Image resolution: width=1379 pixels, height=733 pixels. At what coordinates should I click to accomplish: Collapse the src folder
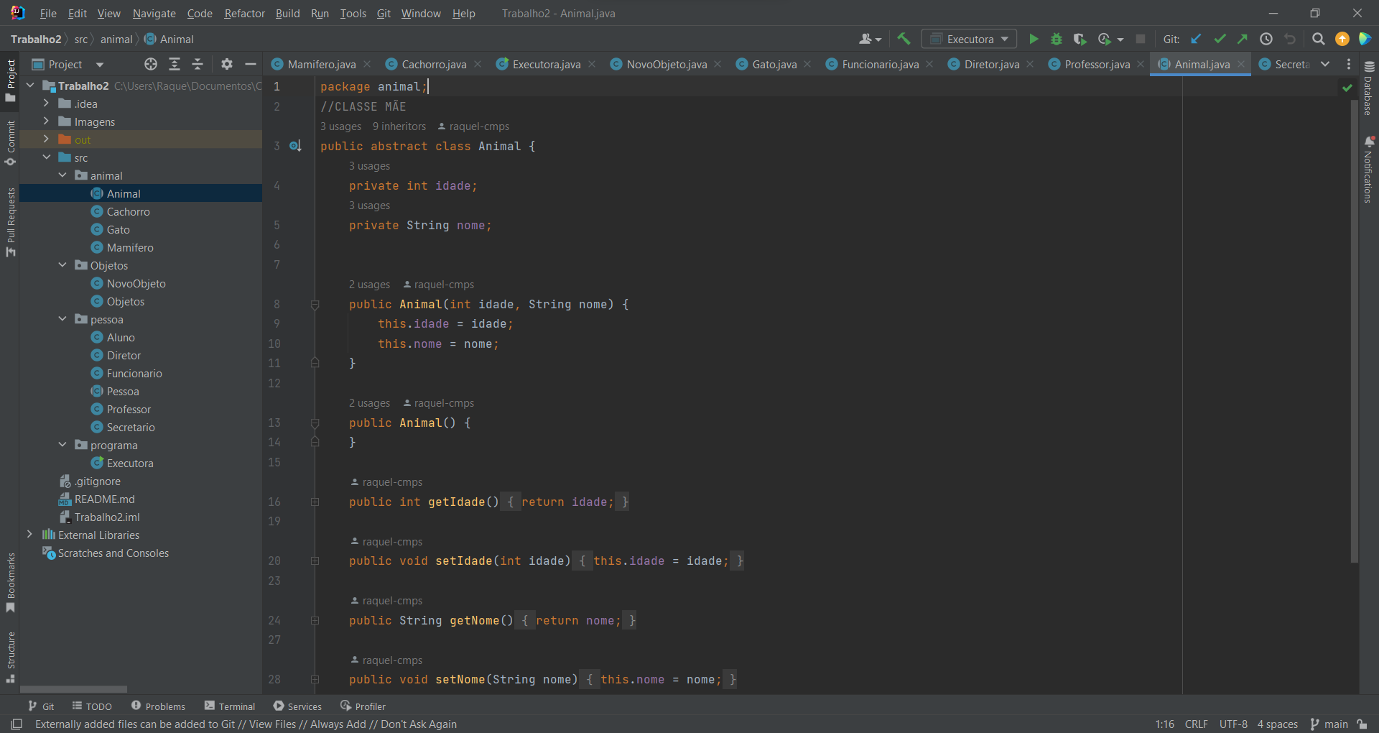point(46,157)
